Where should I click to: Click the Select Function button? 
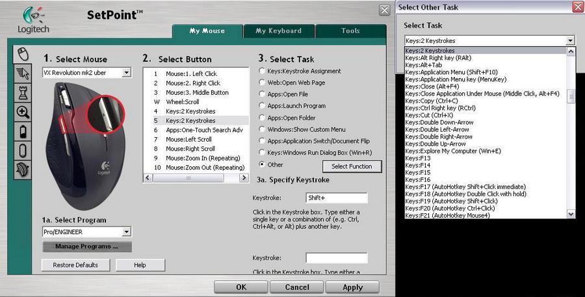click(x=352, y=166)
